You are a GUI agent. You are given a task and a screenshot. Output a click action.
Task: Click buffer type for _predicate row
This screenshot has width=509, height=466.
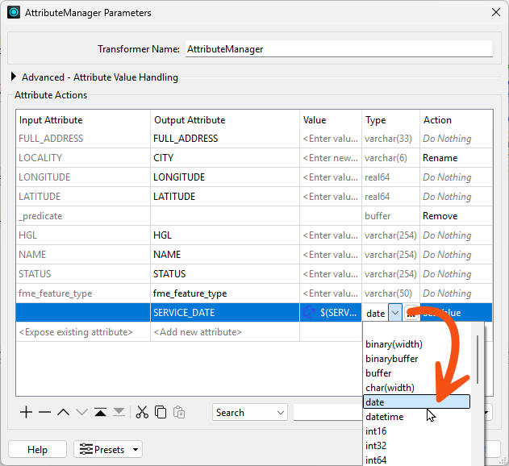[391, 216]
